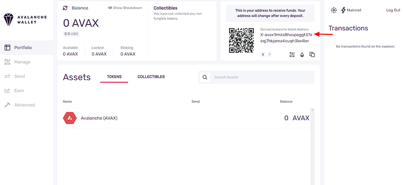Image resolution: width=403 pixels, height=185 pixels.
Task: Click the search magnifier icon
Action: [x=205, y=77]
